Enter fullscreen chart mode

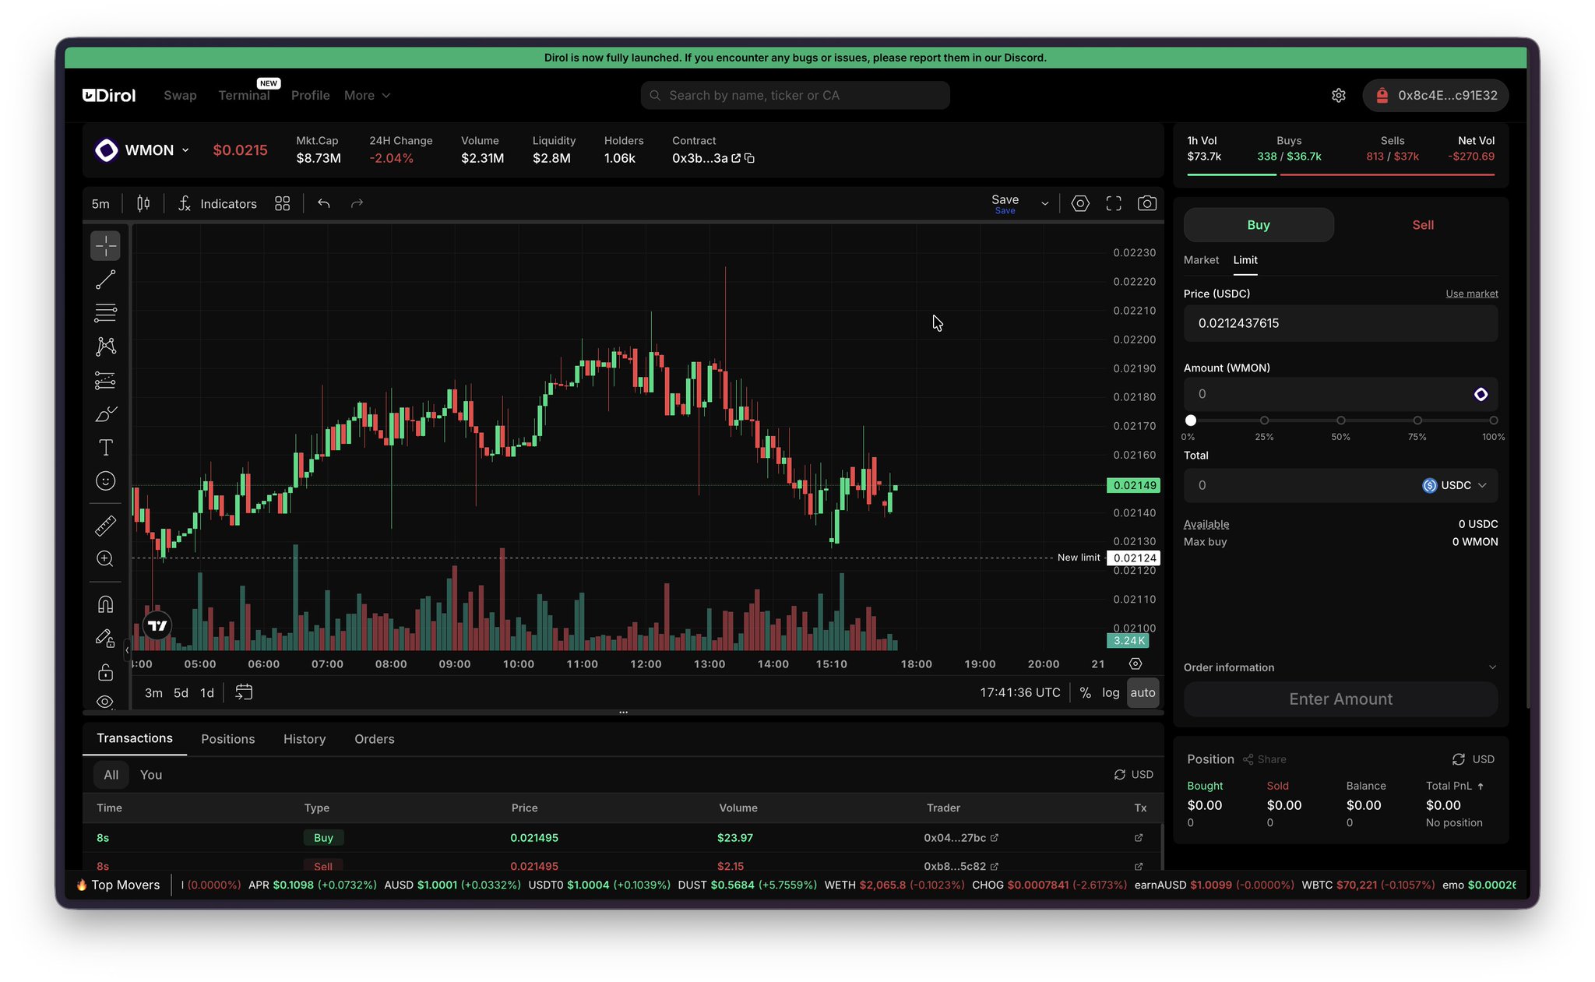point(1114,203)
